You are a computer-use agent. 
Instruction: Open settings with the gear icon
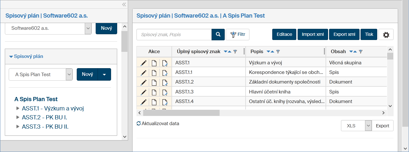point(386,35)
